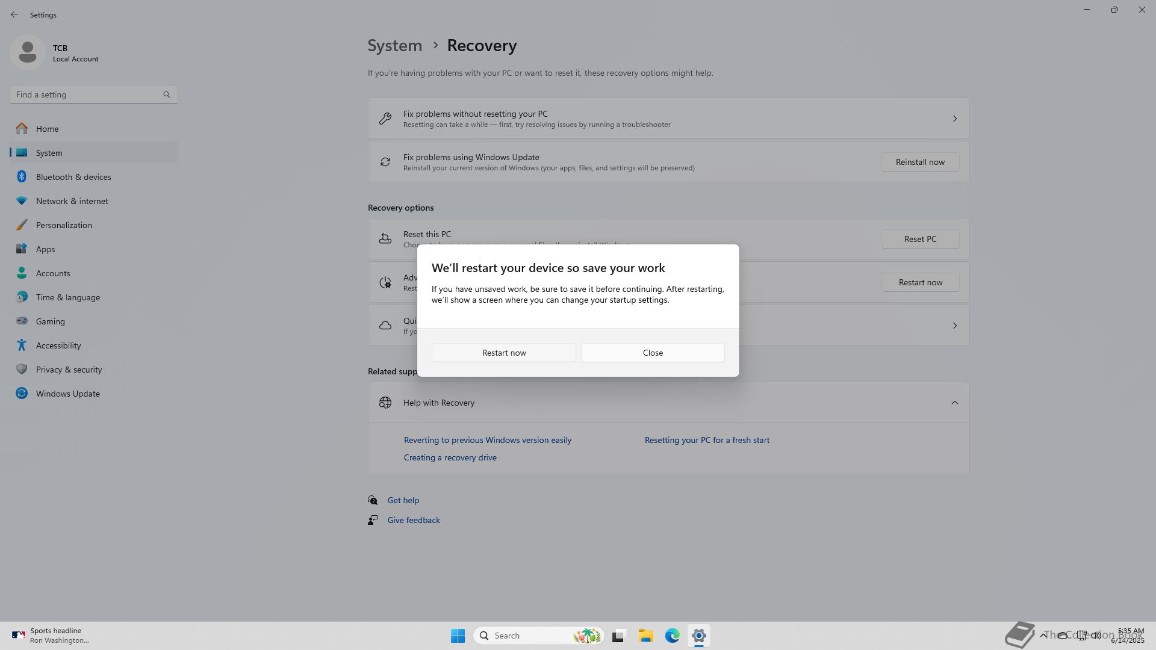Viewport: 1156px width, 650px height.
Task: Open Personalization settings page
Action: coord(64,225)
